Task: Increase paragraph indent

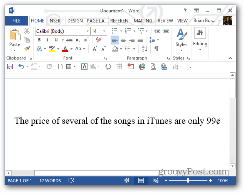Action: [x=166, y=31]
